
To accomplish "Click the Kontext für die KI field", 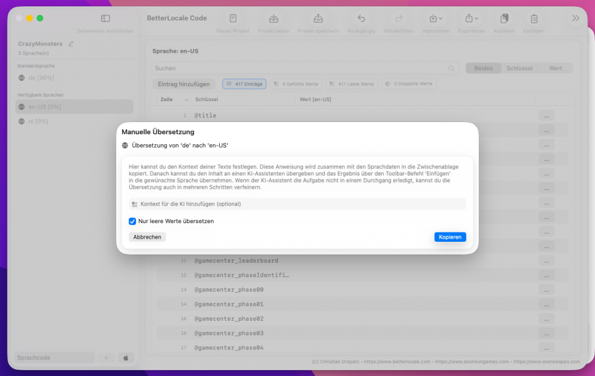I will (297, 204).
